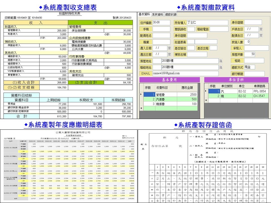Click the new-row asterisk in 基本費用 grid

click(141, 108)
